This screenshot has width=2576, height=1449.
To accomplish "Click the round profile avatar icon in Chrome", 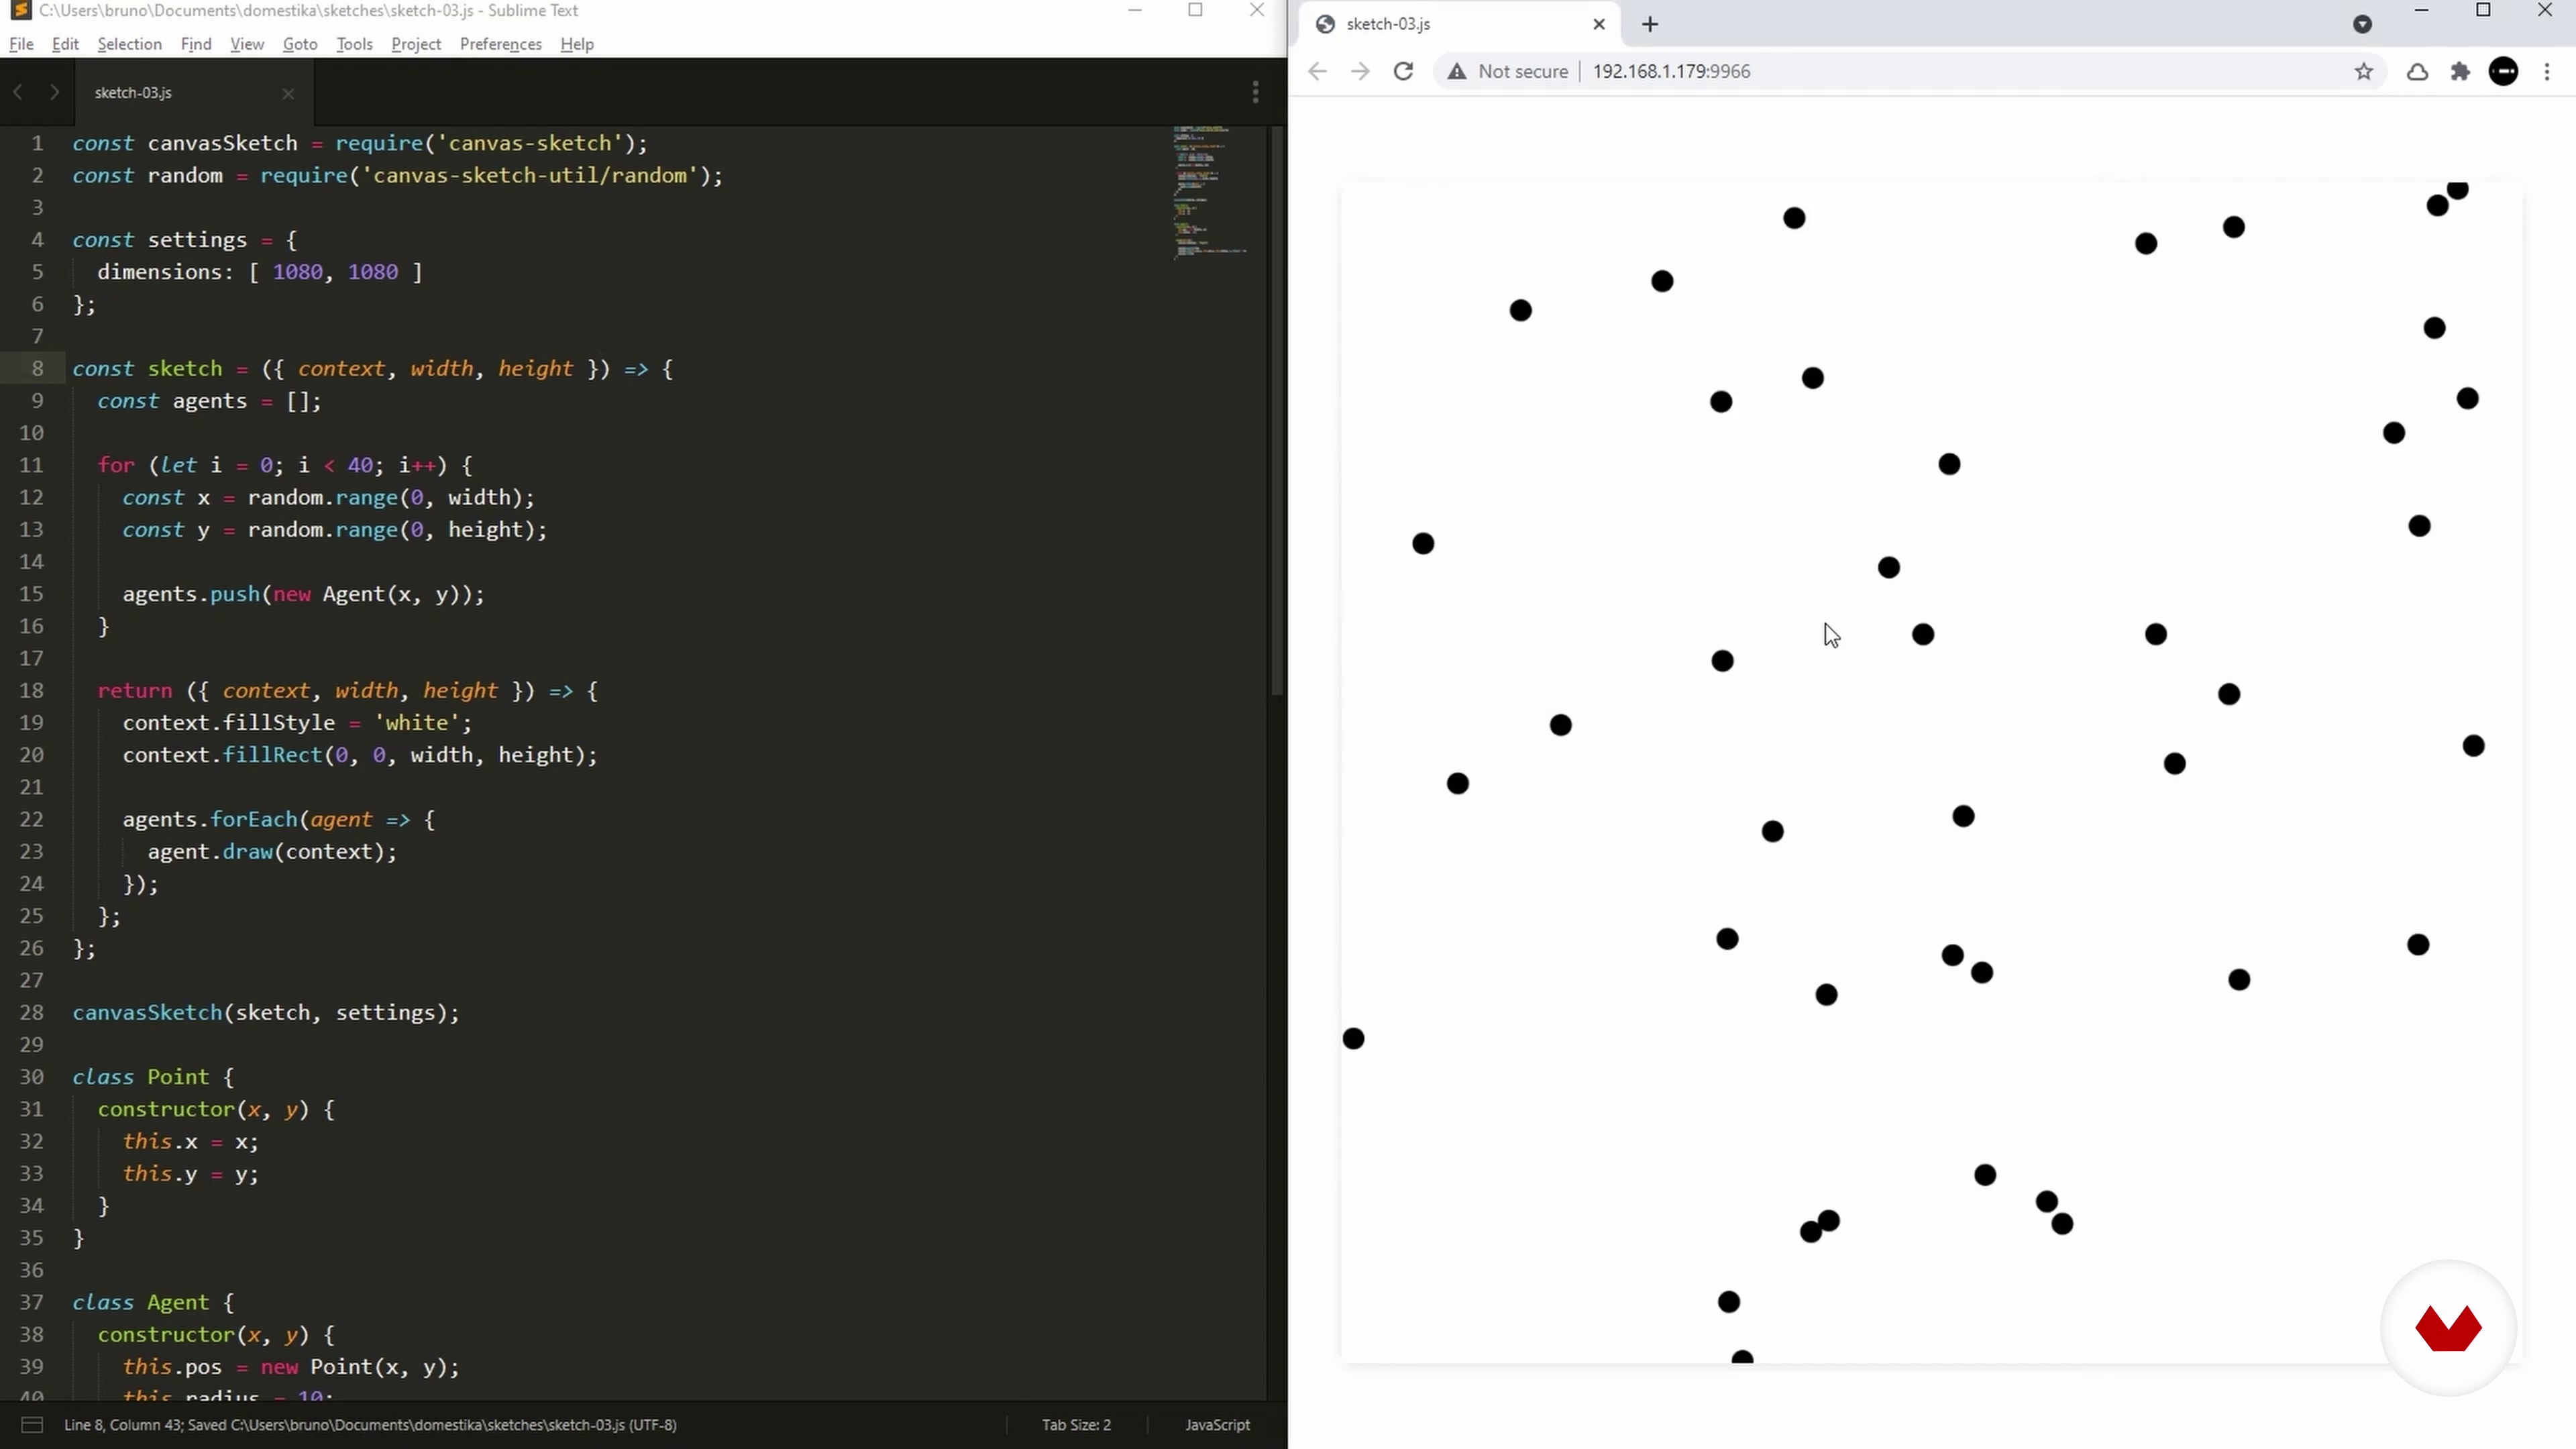I will tap(2504, 71).
